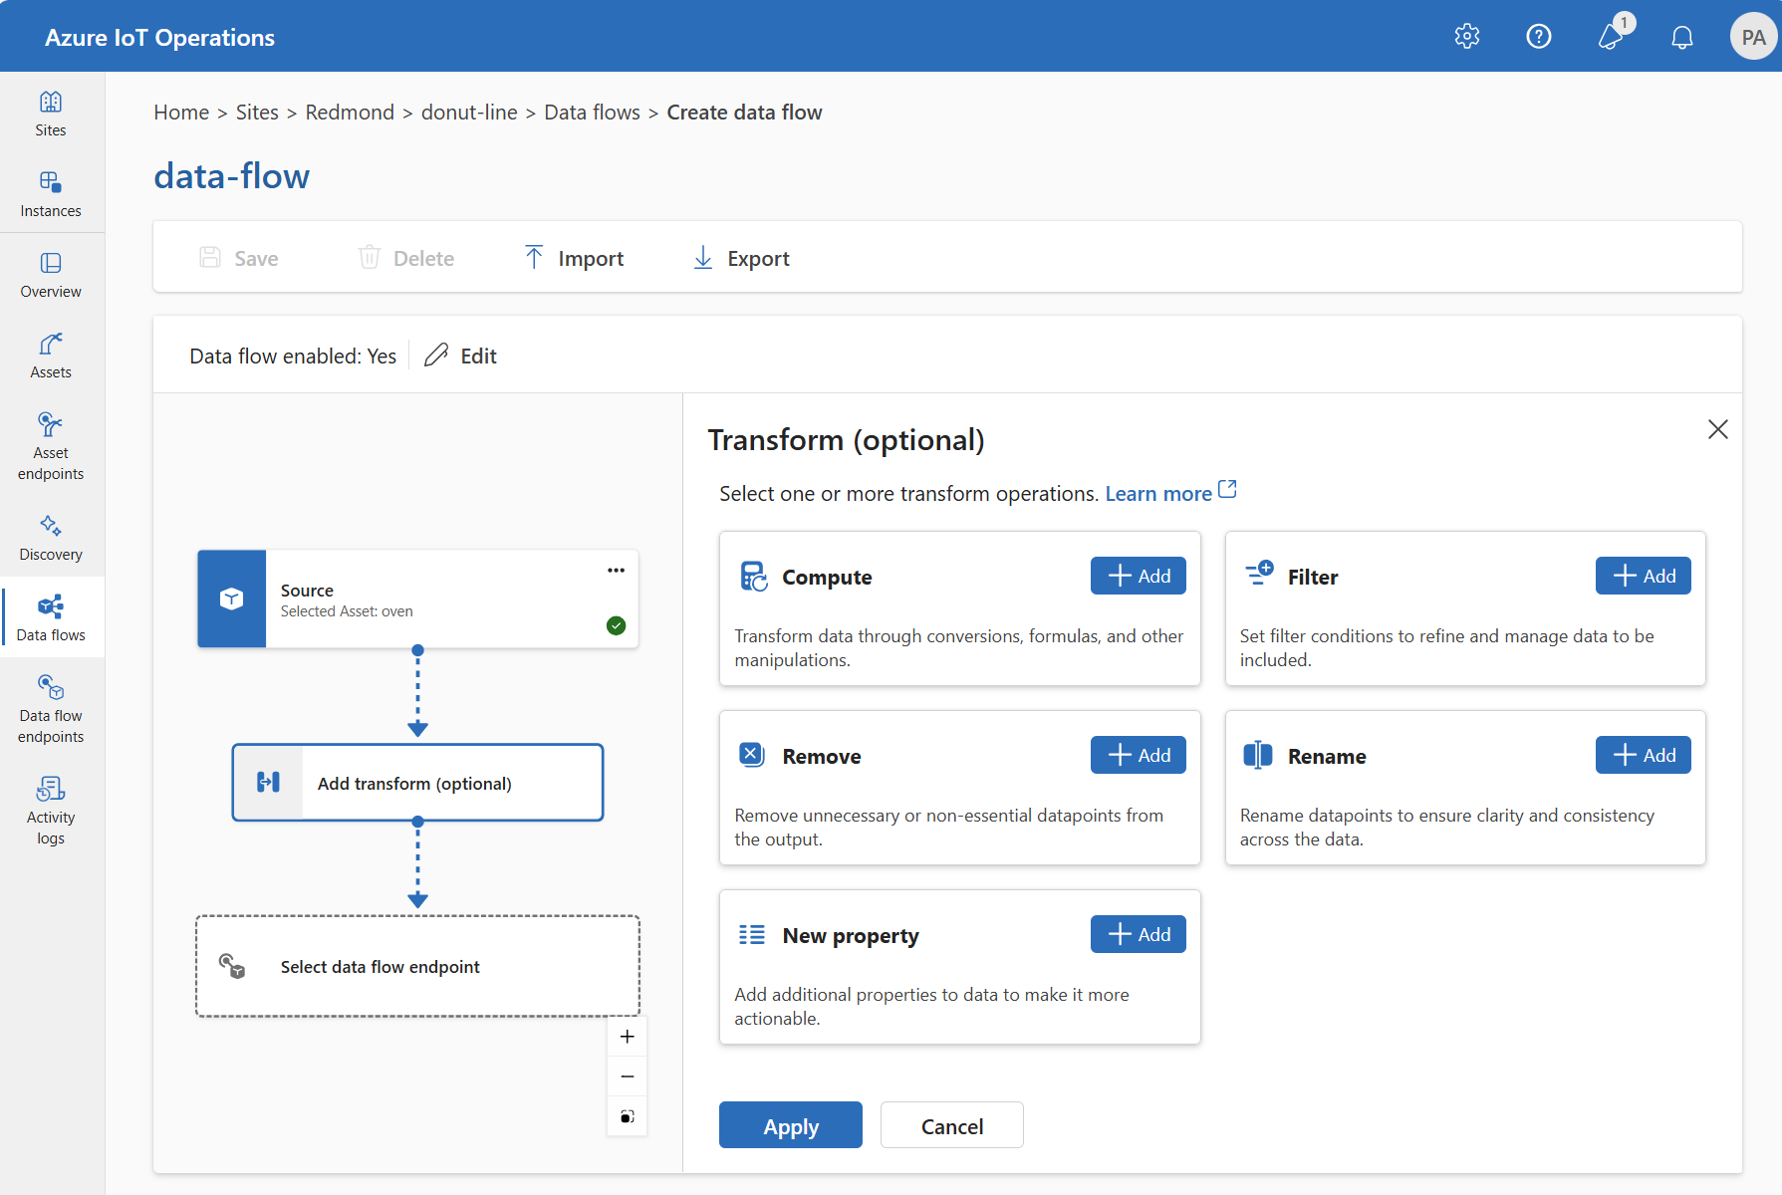Navigate to Home via breadcrumb

(x=181, y=112)
